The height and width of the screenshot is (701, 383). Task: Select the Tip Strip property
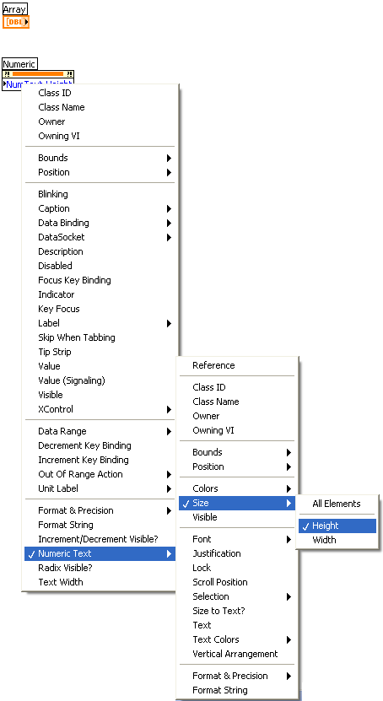55,352
